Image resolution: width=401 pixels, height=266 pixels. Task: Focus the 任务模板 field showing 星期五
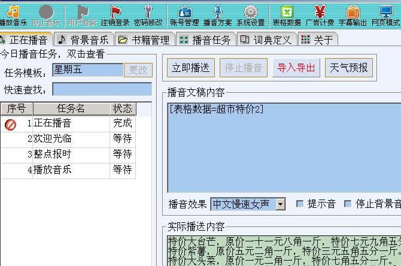pyautogui.click(x=88, y=69)
